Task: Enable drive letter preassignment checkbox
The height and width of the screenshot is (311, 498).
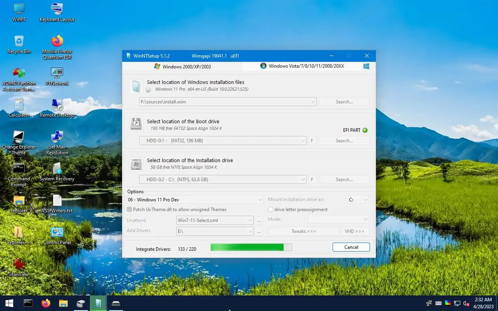Action: coord(270,210)
